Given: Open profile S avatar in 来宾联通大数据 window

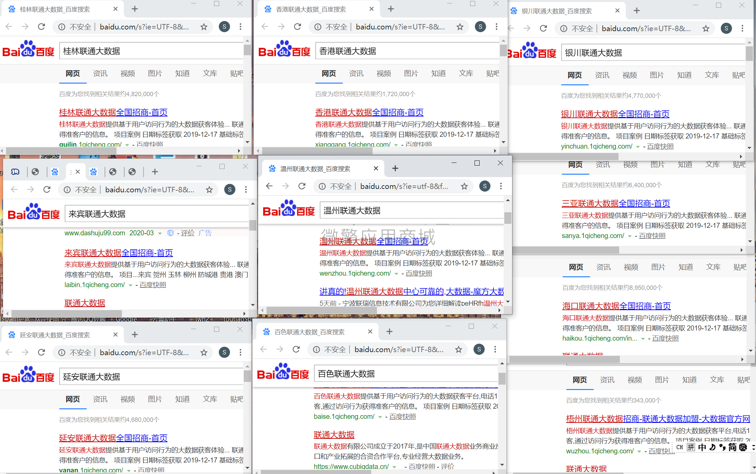Looking at the screenshot, I should point(230,190).
